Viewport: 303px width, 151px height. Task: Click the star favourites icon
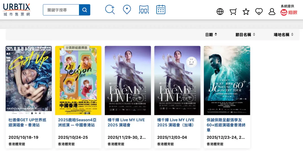pos(246,12)
